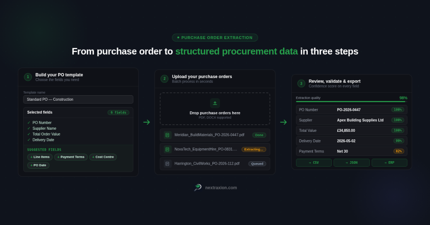Click the Review, validate & export heading
Screen dimensions: 430x225
(335, 81)
